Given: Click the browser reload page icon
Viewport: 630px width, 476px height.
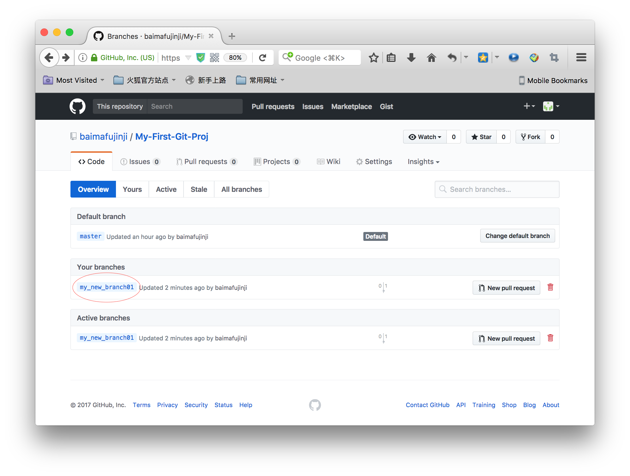Looking at the screenshot, I should (x=263, y=58).
